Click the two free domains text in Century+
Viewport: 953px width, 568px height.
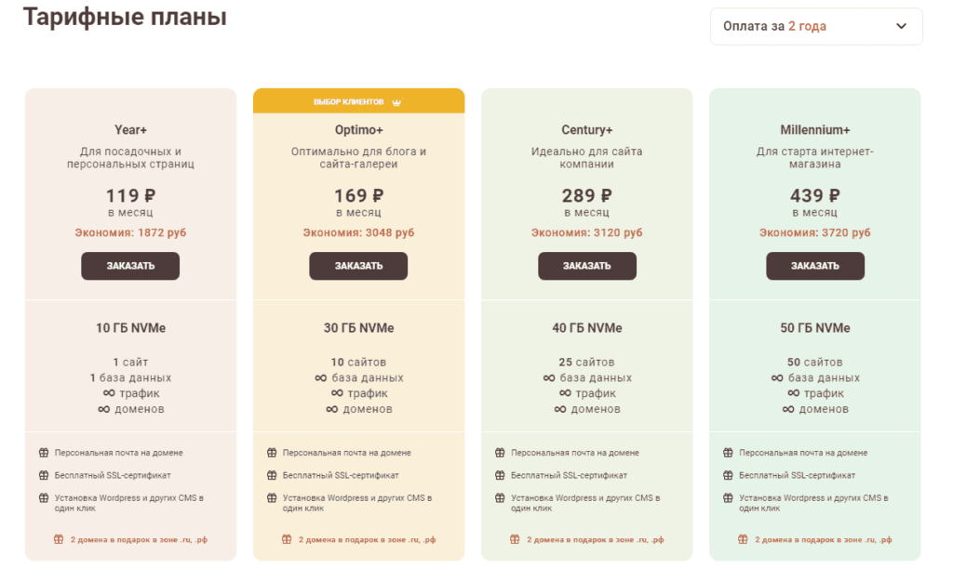pos(596,539)
